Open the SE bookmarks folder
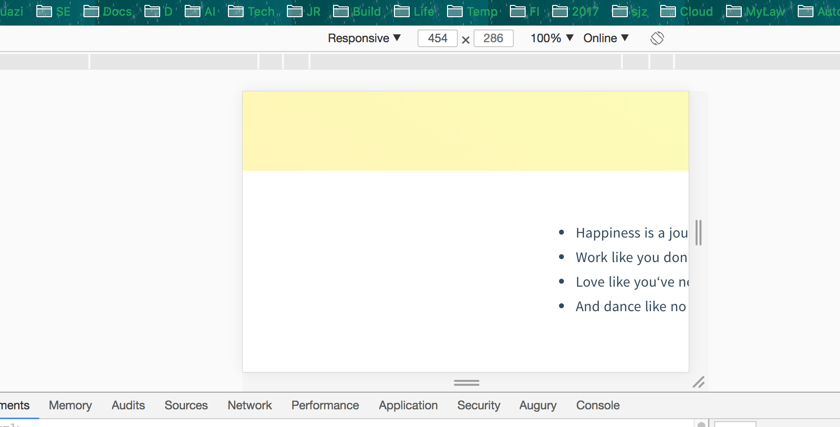Viewport: 840px width, 427px height. tap(54, 11)
